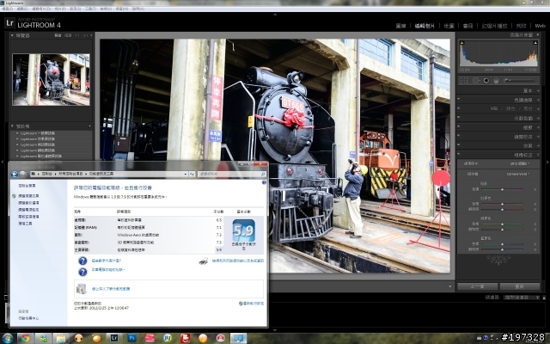Open the Map (地圖) module
This screenshot has height=344, width=550.
point(449,26)
